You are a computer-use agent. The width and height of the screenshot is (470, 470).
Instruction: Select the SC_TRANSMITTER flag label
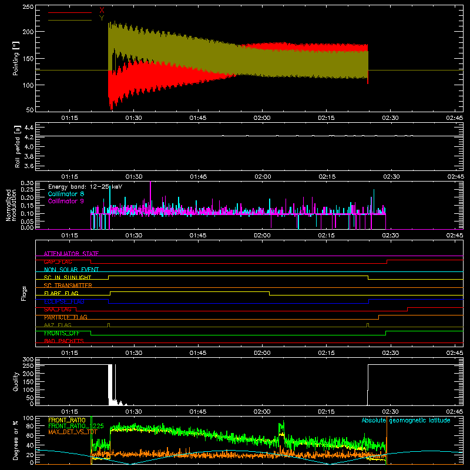click(x=68, y=286)
